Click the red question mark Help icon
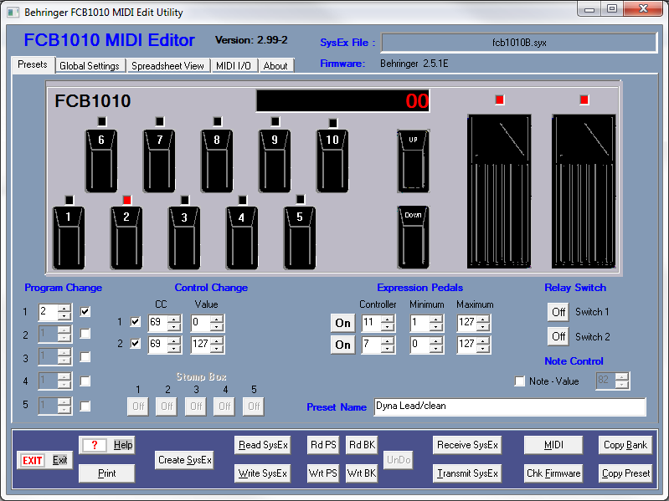 tap(95, 445)
